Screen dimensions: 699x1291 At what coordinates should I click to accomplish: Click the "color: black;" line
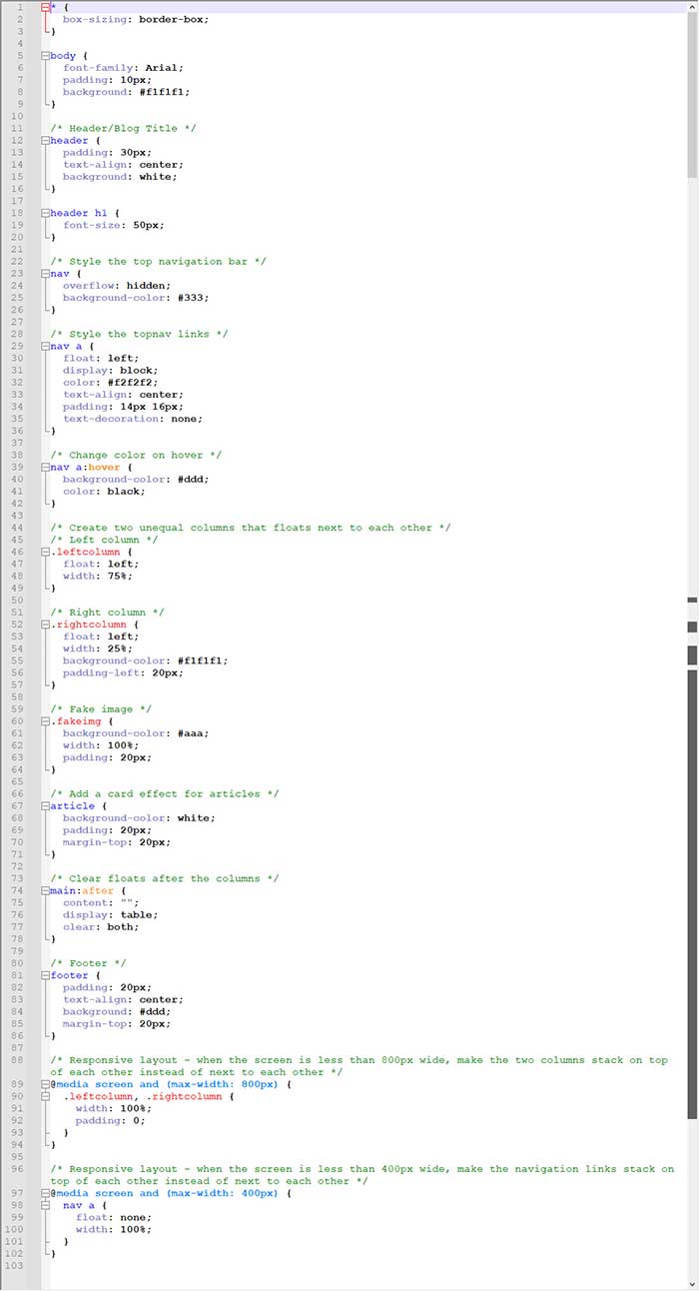click(x=105, y=492)
